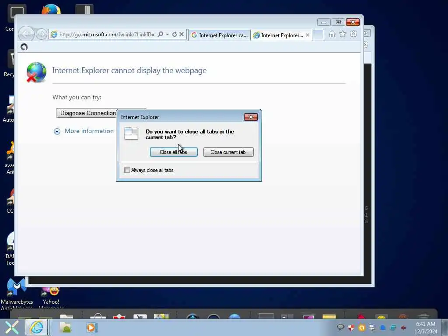Screen dimensions: 448x336
Task: Enable the 'Always close all tabs' checkbox
Action: [127, 170]
